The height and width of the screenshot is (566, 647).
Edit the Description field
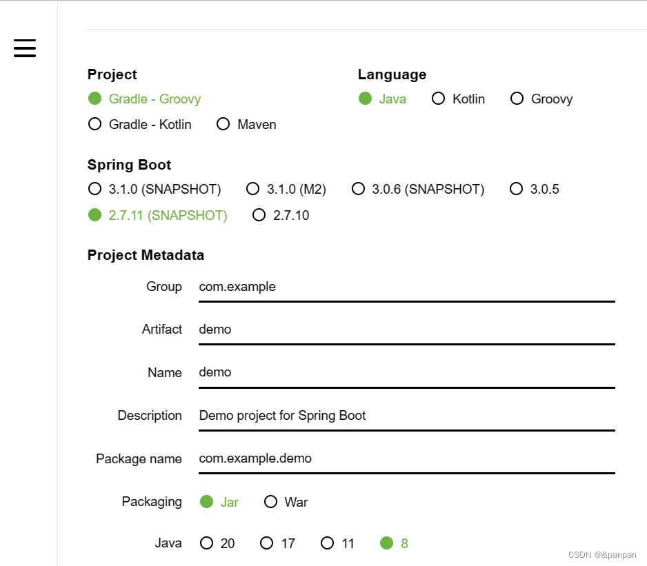pos(406,416)
